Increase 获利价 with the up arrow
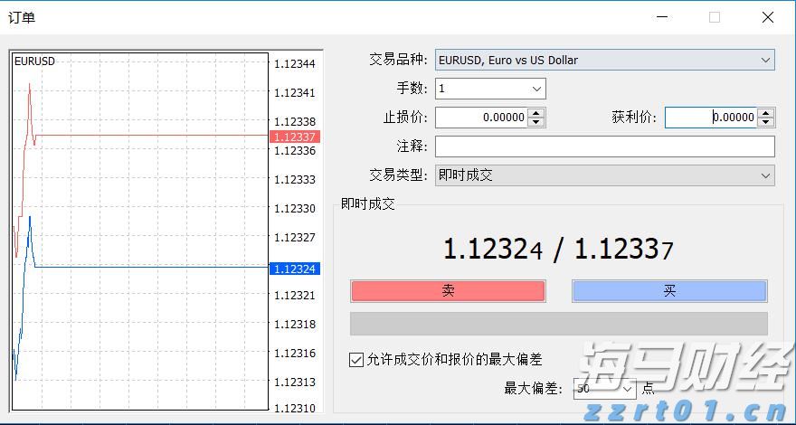 pyautogui.click(x=766, y=113)
